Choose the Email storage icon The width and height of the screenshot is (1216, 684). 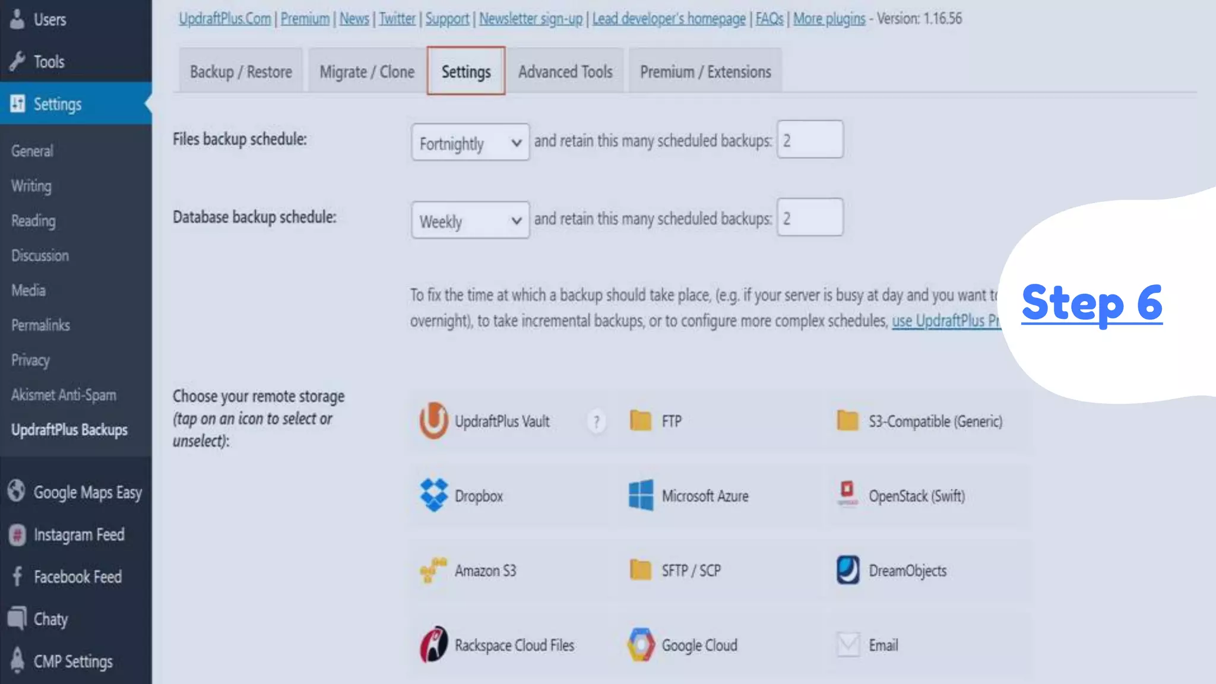(x=848, y=645)
